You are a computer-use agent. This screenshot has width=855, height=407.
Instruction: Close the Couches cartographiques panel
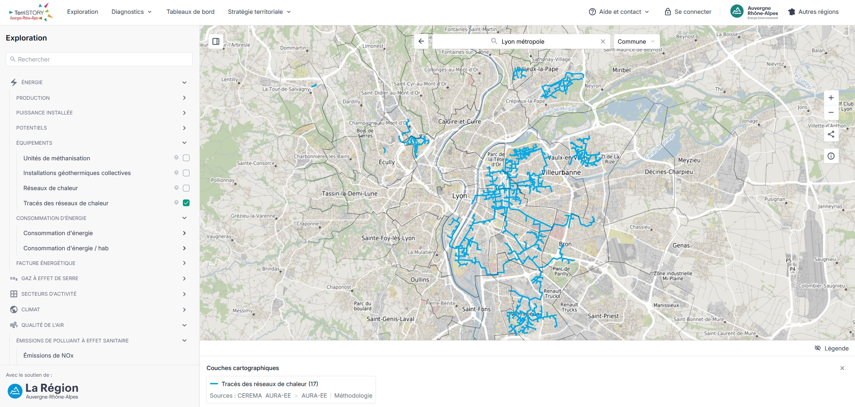(x=842, y=368)
